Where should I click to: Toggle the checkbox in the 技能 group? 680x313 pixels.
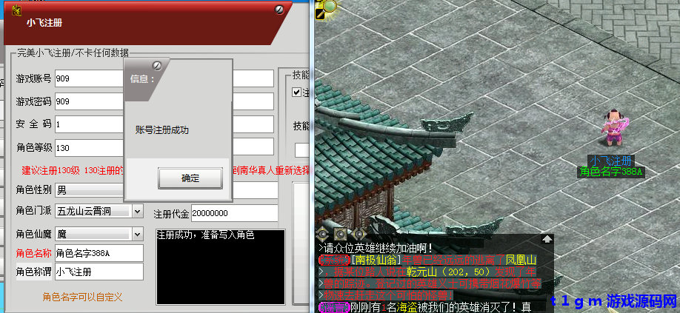click(297, 92)
